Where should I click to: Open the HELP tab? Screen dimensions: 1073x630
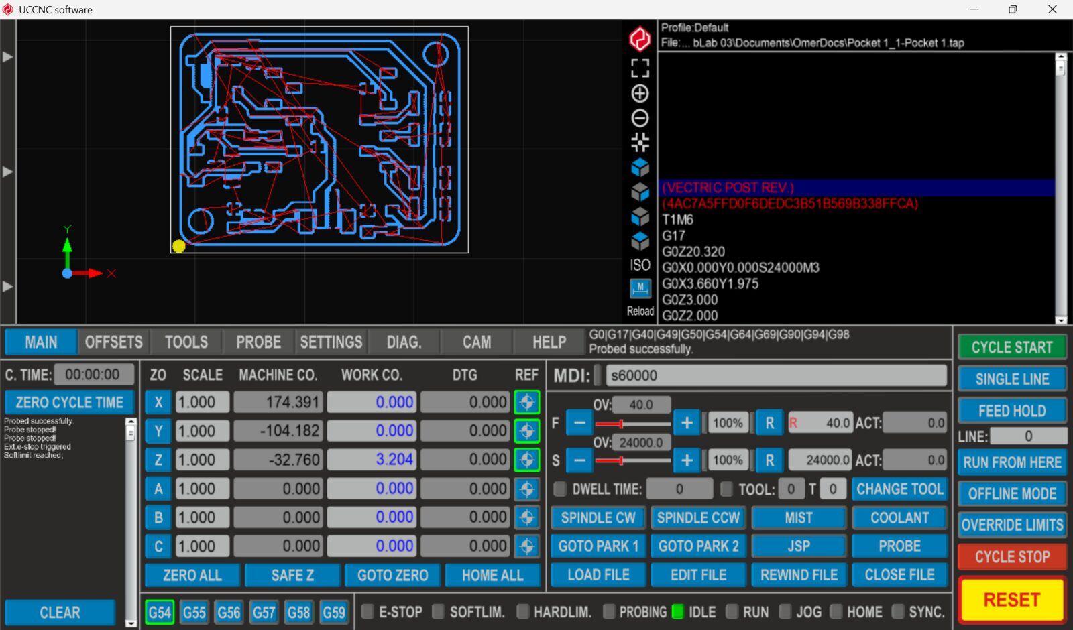(549, 342)
